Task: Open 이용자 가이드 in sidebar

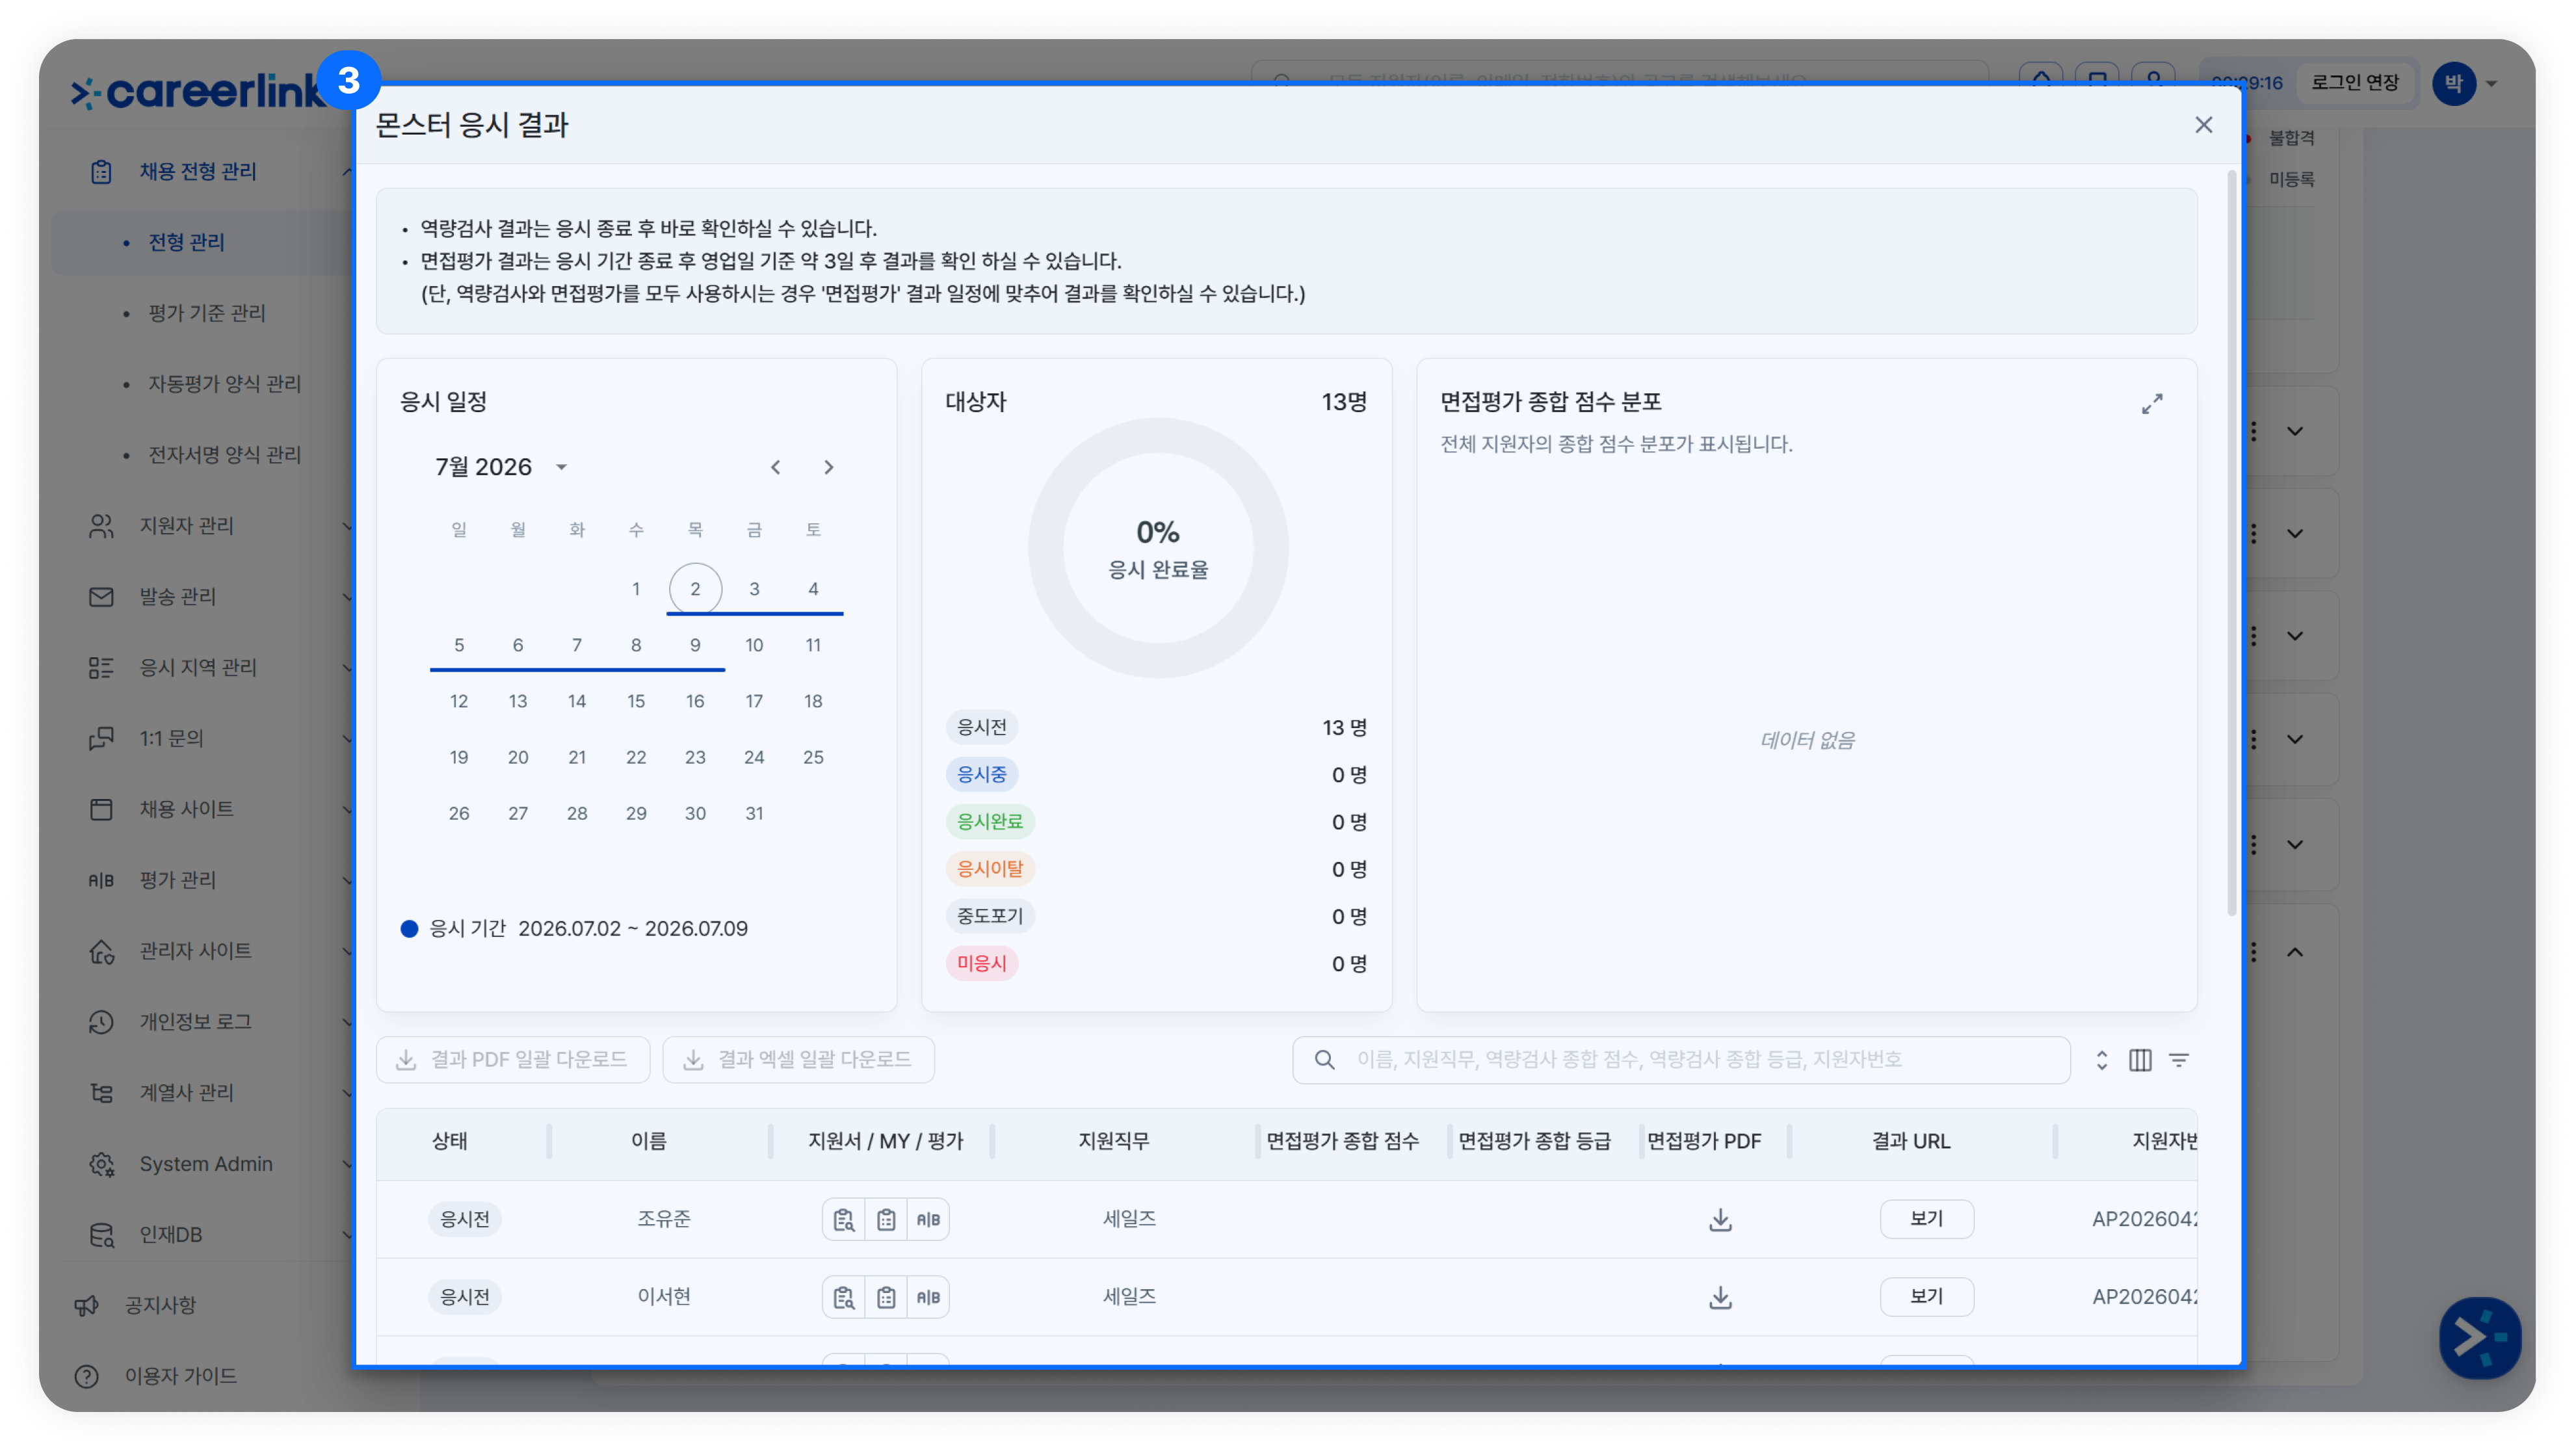Action: [180, 1376]
